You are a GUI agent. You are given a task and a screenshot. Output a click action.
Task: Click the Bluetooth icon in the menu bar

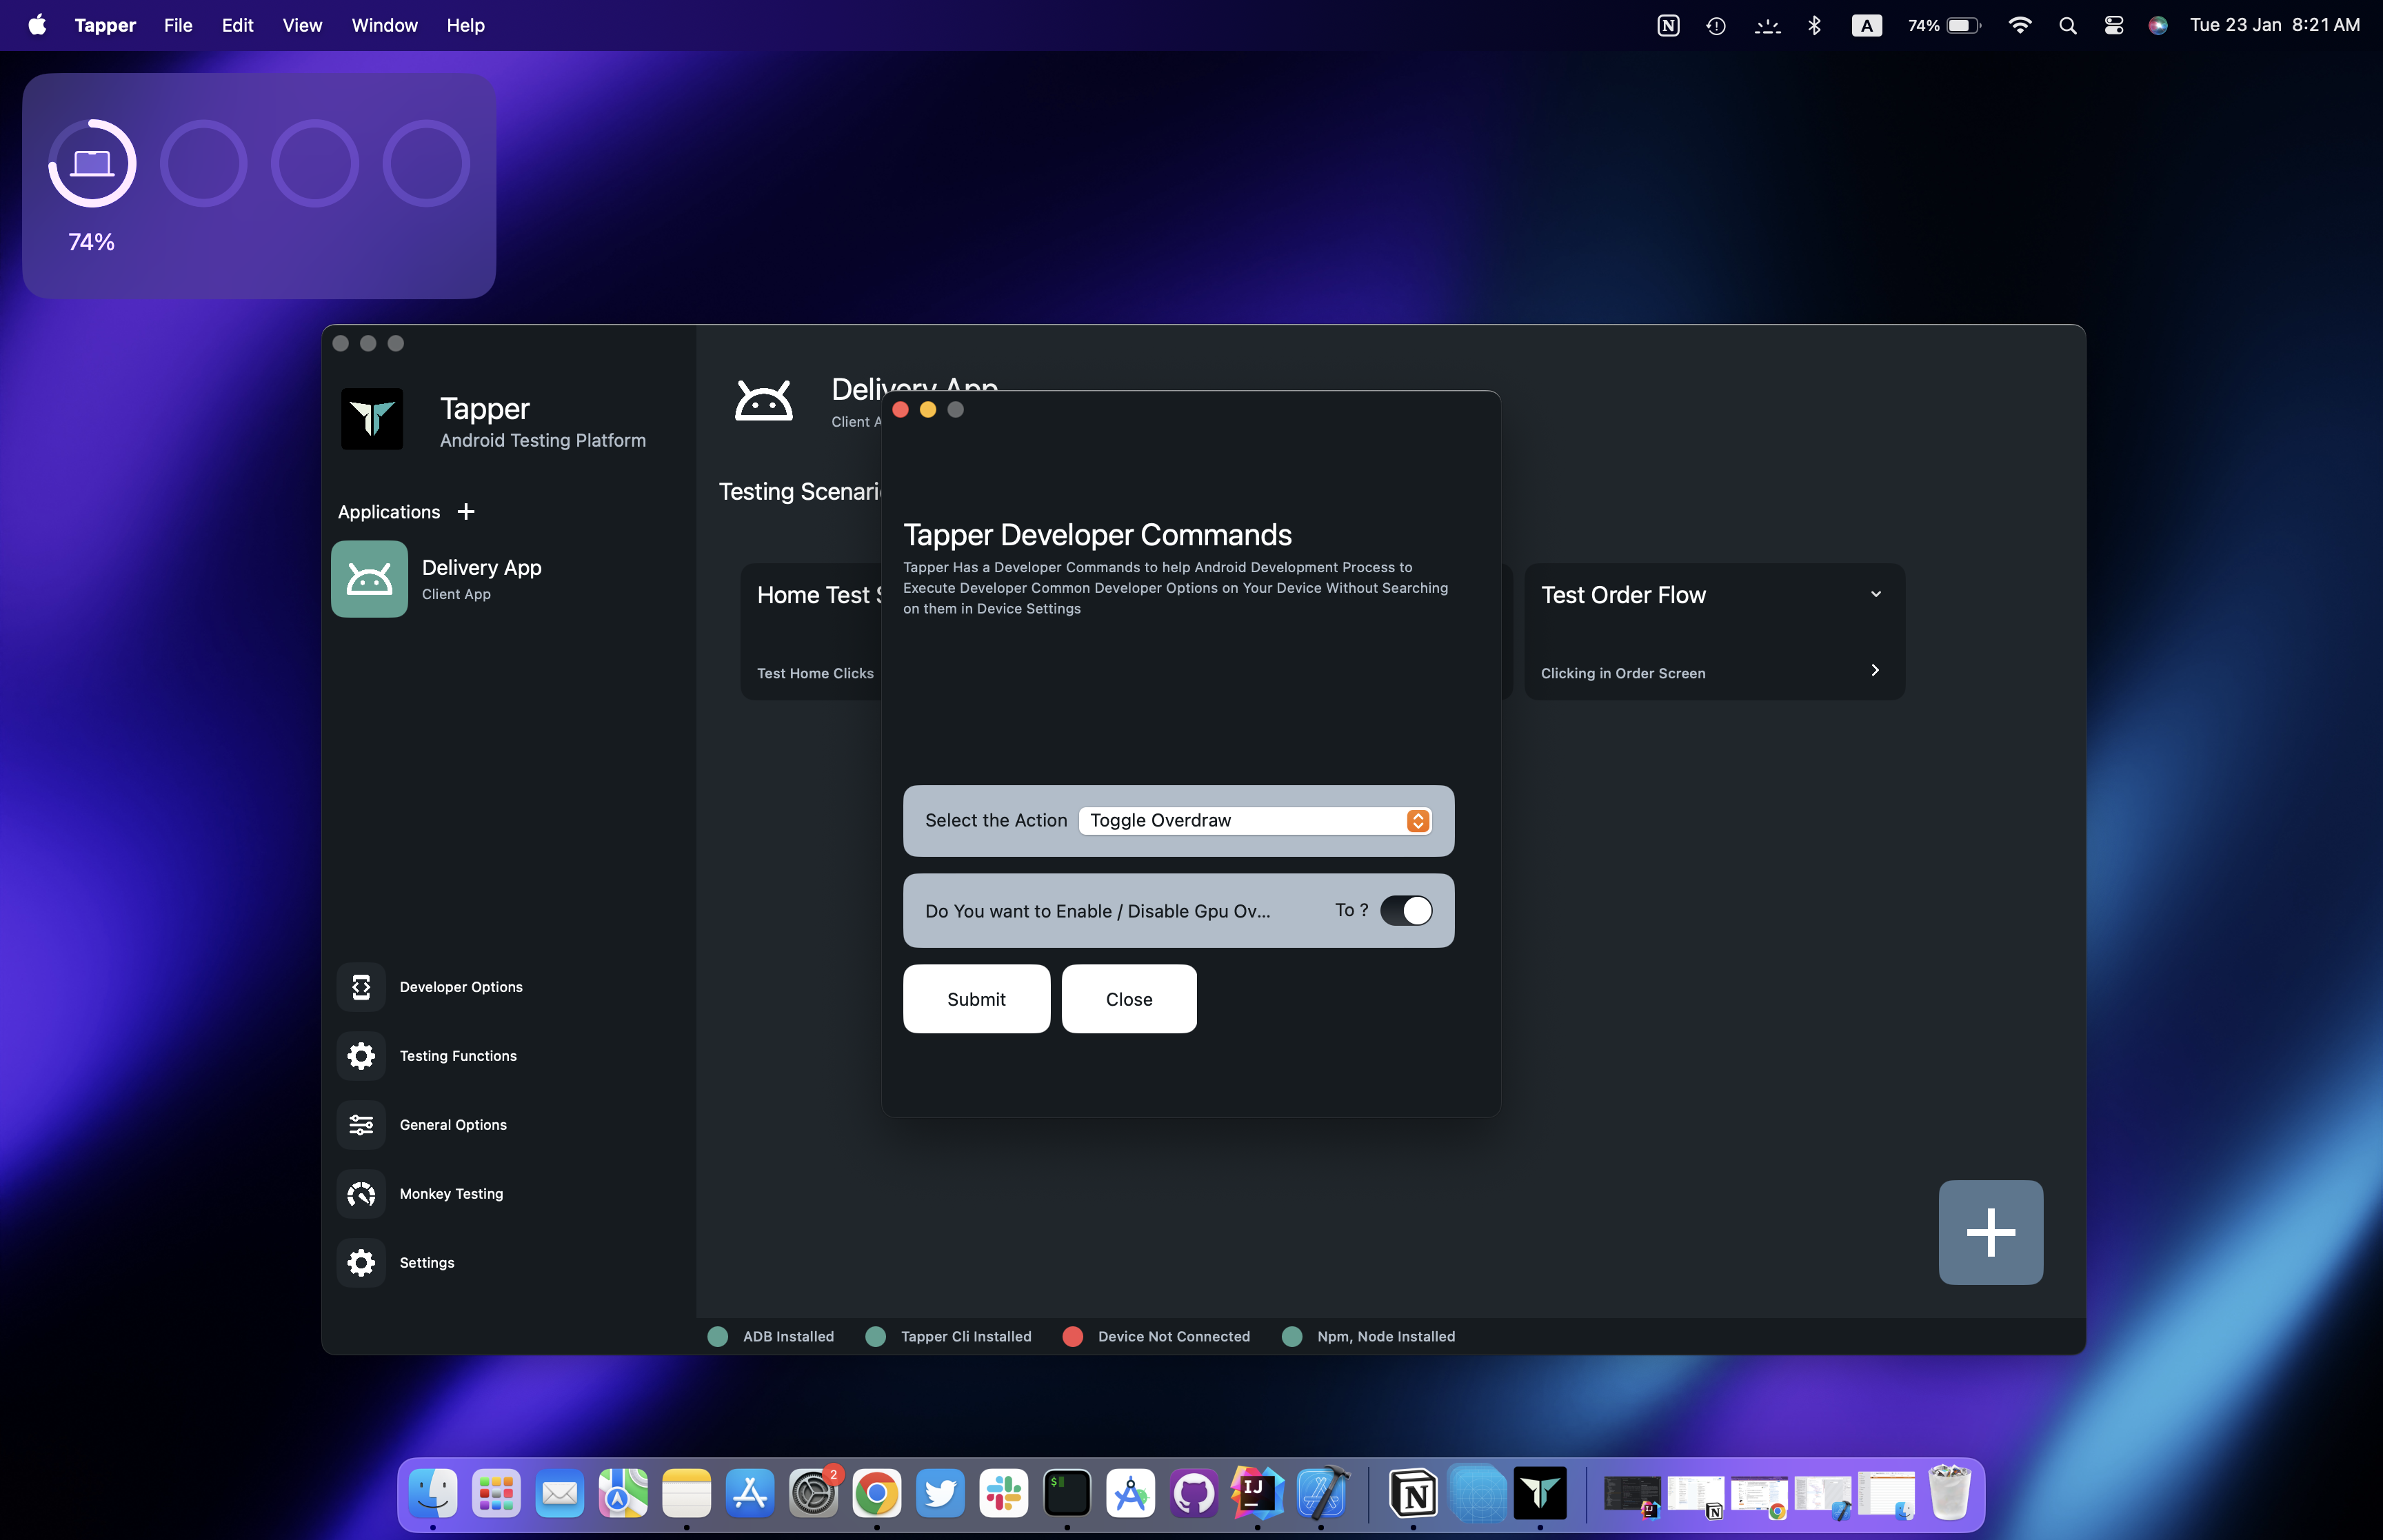pyautogui.click(x=1815, y=26)
